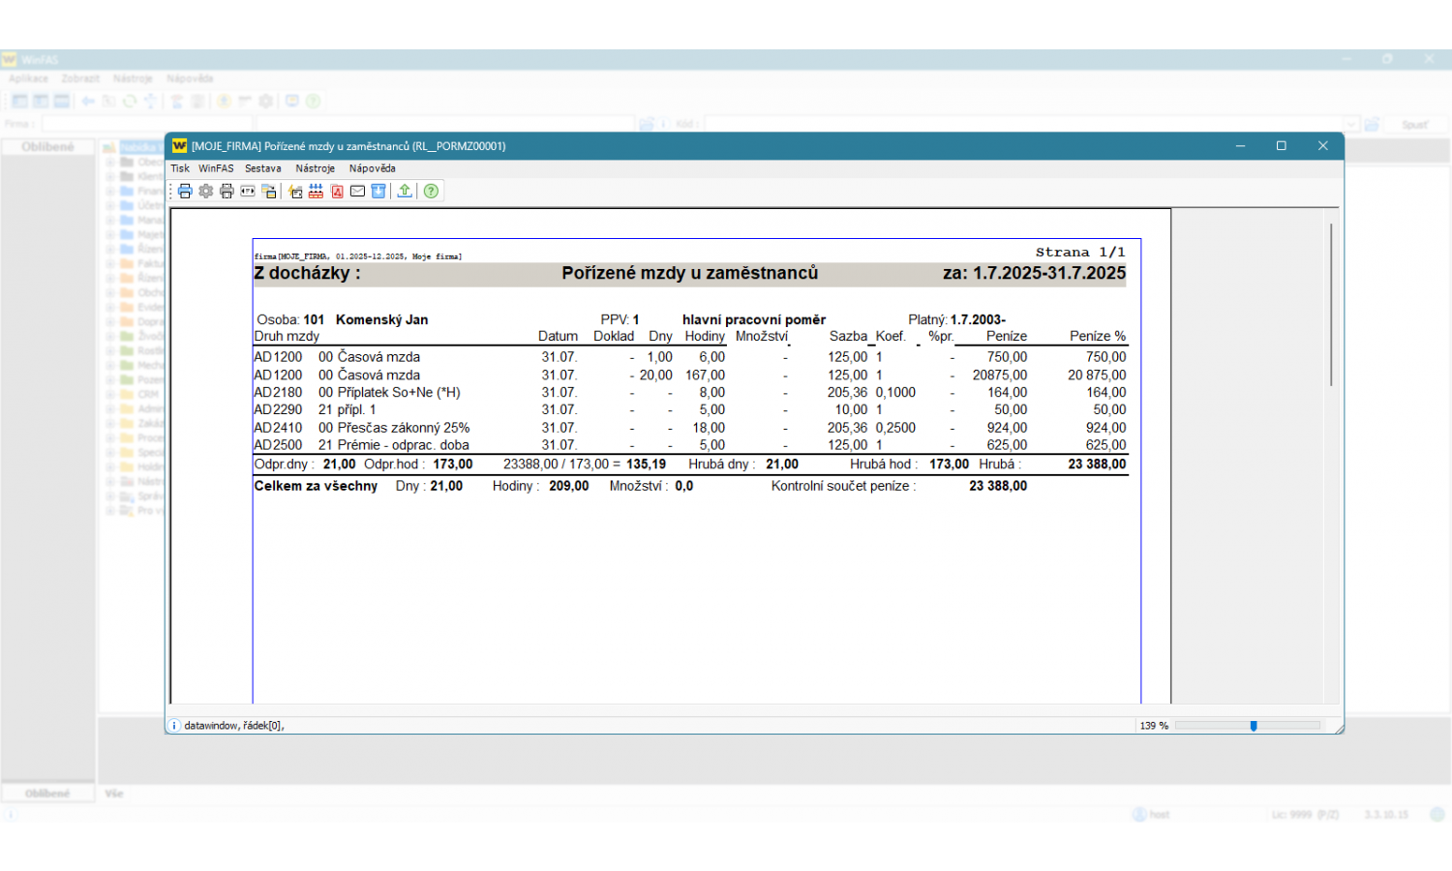Open Nápověda menu in report window
The width and height of the screenshot is (1452, 871).
[372, 168]
